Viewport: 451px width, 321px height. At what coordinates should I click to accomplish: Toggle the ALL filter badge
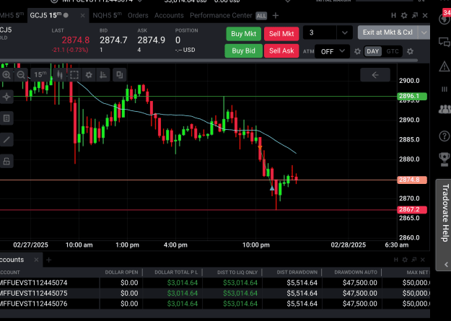click(261, 16)
